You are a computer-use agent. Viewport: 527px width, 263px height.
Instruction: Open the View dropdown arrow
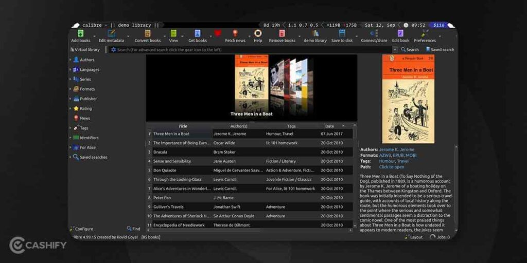coord(182,35)
